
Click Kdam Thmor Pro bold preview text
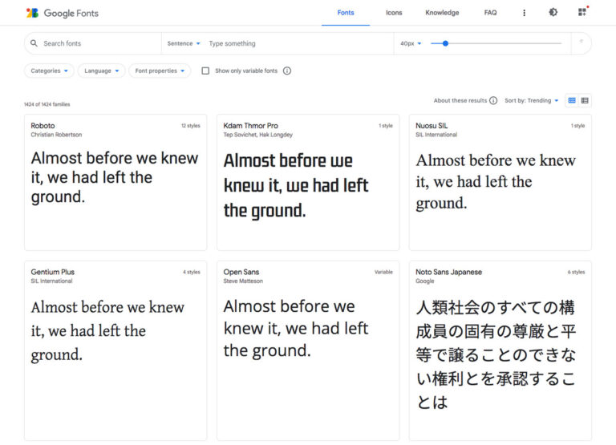tap(296, 185)
